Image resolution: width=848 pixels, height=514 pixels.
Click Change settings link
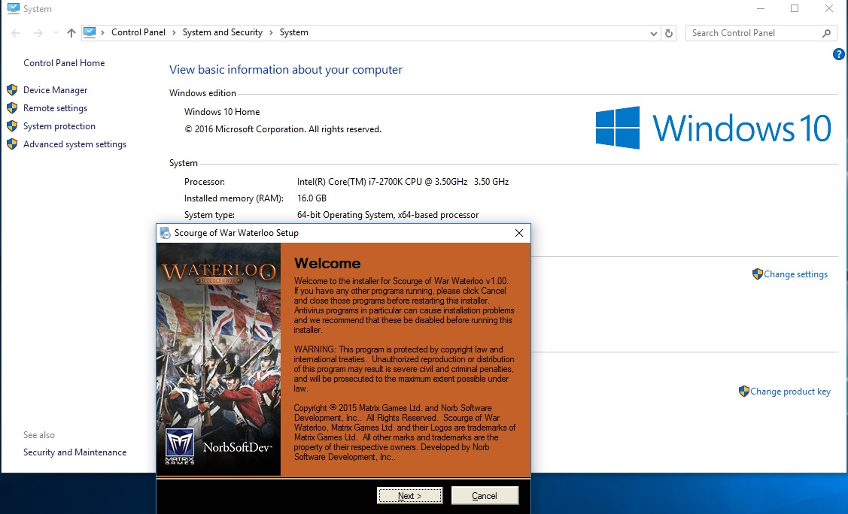pyautogui.click(x=795, y=274)
